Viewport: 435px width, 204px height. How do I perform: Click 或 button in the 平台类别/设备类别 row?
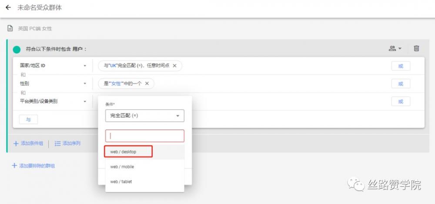tap(401, 102)
